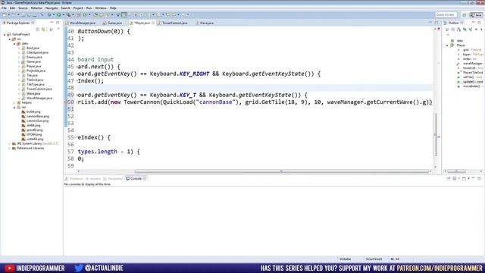Minimize the Outline panel

473,23
